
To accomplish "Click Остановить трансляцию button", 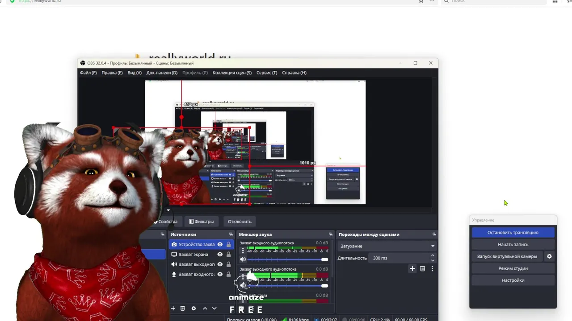I will 513,232.
